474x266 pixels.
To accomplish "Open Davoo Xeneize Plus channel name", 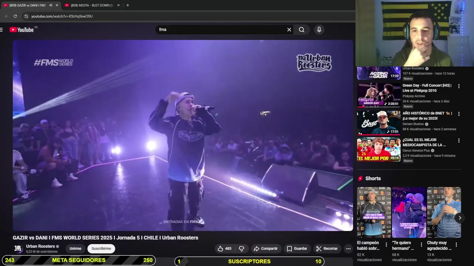I will tap(416, 151).
